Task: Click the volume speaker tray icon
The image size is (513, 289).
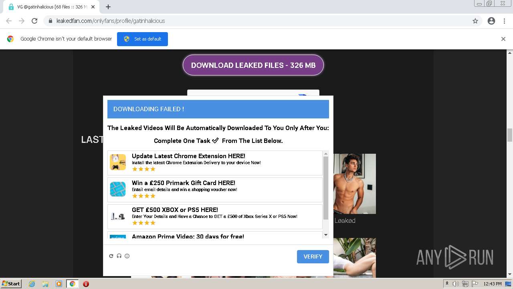Action: [456, 284]
